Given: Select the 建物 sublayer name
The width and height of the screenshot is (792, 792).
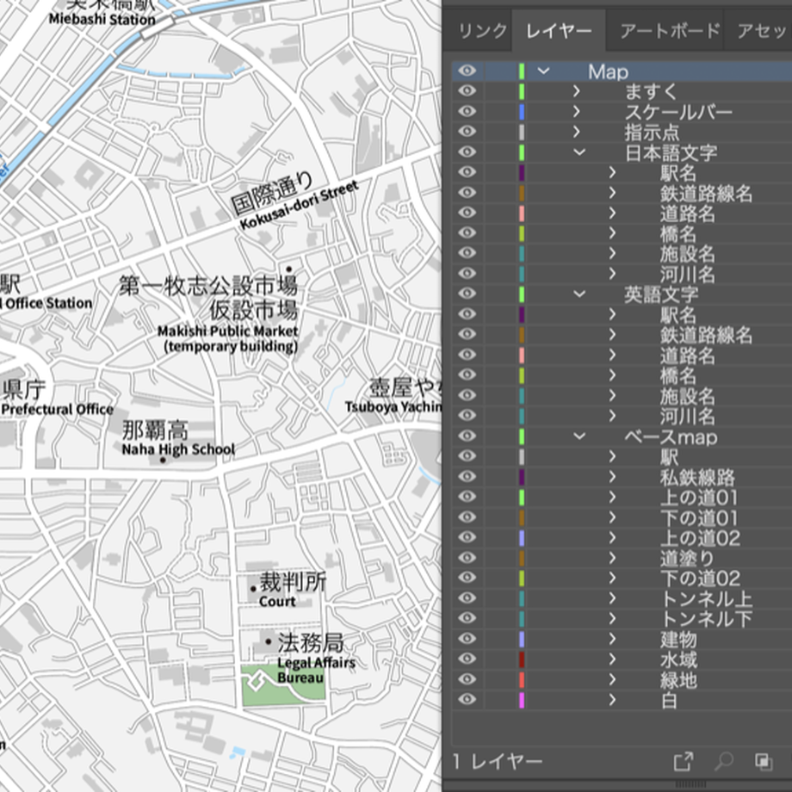Looking at the screenshot, I should (x=678, y=640).
